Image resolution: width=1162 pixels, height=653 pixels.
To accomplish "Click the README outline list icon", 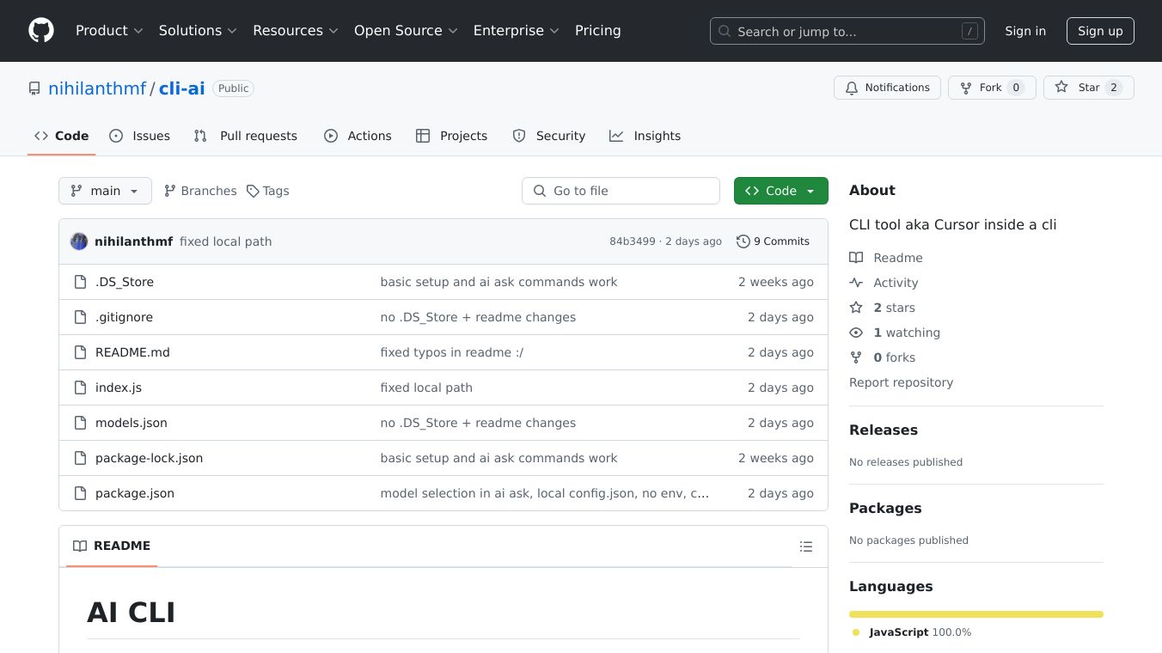I will tap(805, 546).
